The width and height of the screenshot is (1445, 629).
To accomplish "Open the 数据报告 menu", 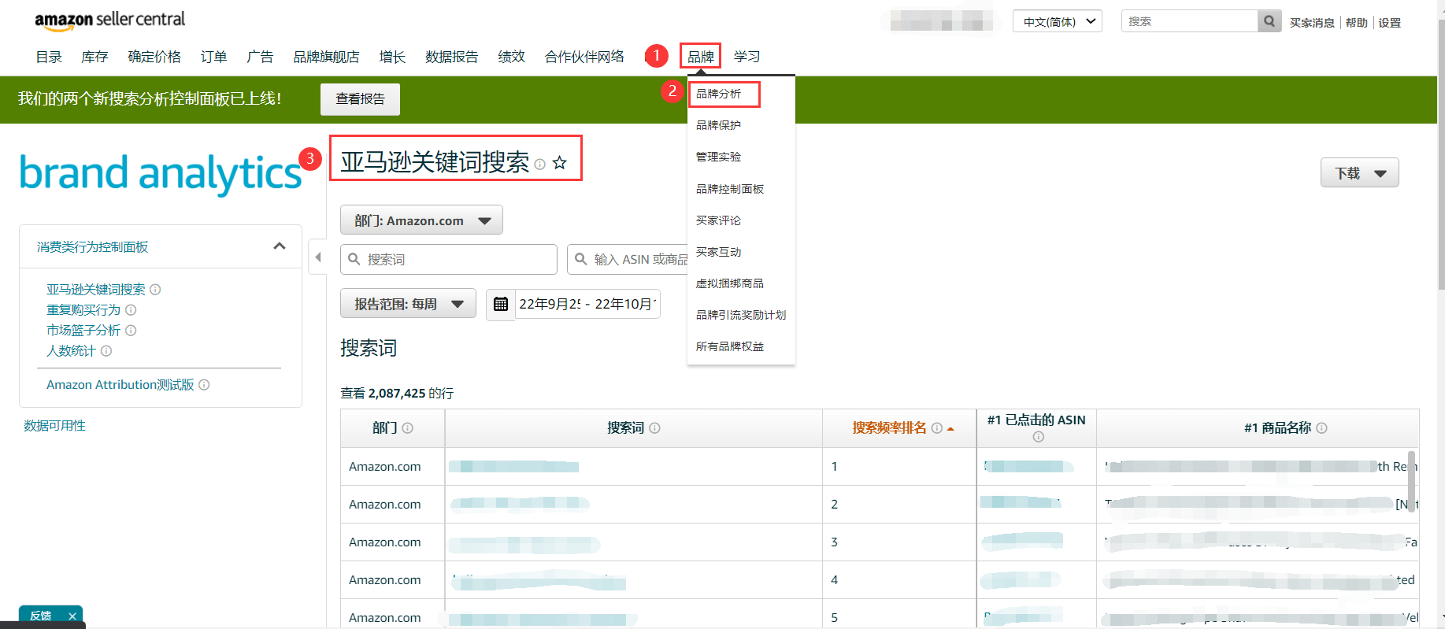I will pos(451,57).
